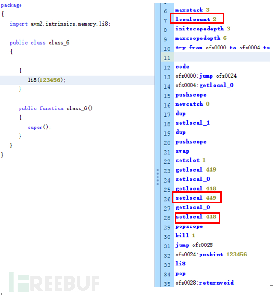The image size is (280, 295).
Task: Click 'maxscopedepth 6' line
Action: 201,38
